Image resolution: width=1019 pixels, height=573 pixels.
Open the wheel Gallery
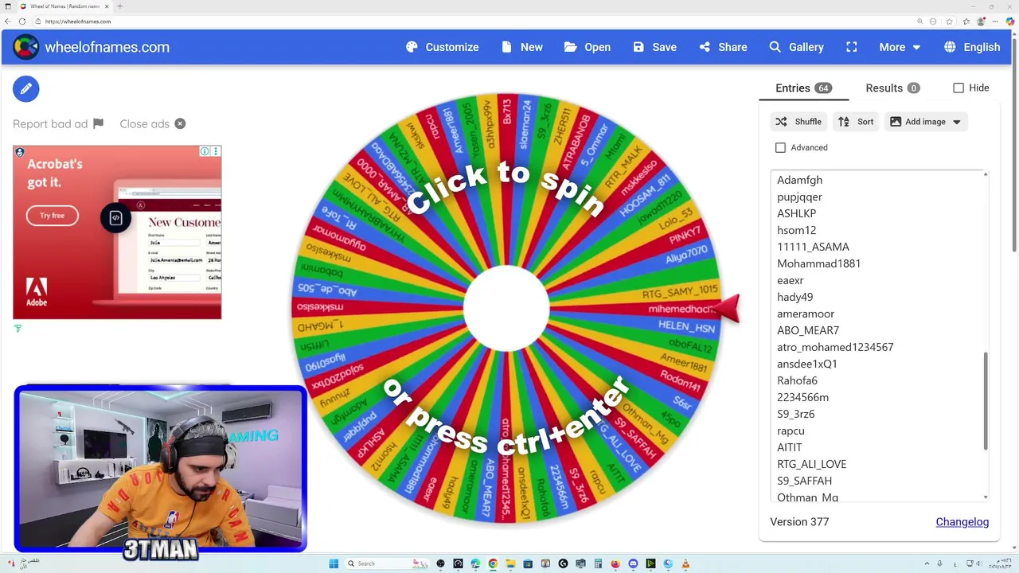[x=796, y=47]
